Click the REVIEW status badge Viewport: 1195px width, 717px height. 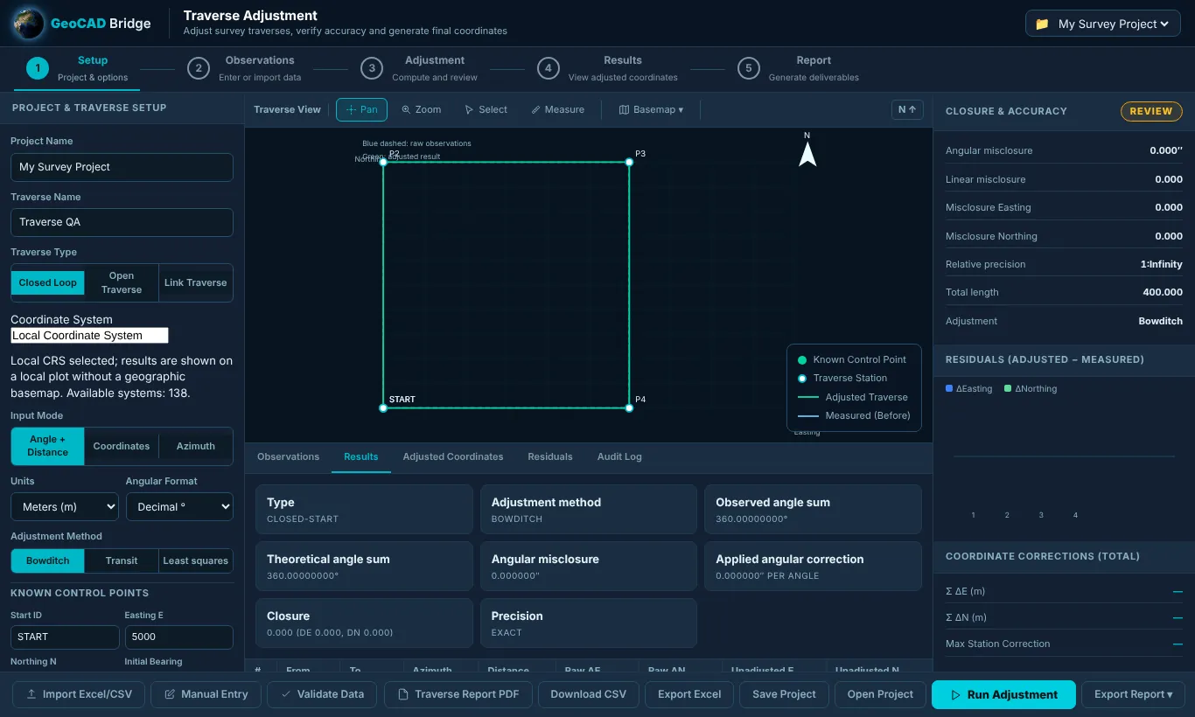point(1151,111)
